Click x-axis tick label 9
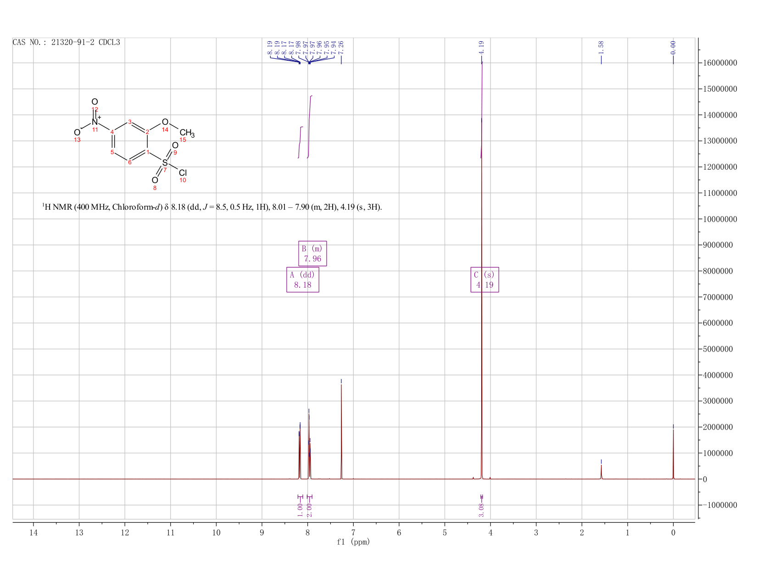This screenshot has width=757, height=585. tap(262, 532)
